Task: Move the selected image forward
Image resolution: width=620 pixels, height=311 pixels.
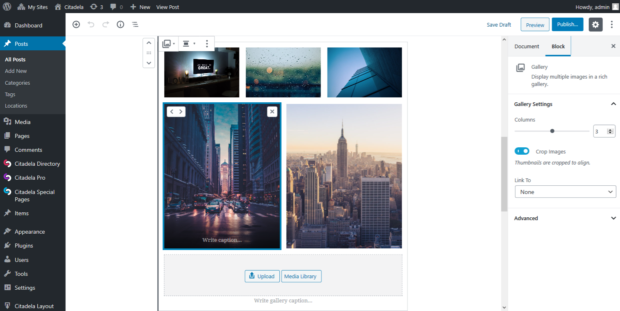Action: point(181,112)
